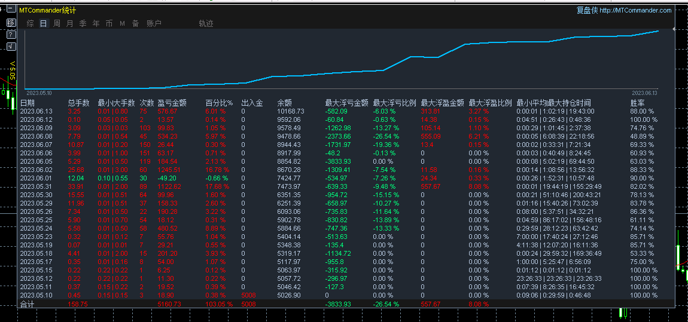Viewport: 688px width, 322px height.
Task: Switch to the 年 yearly tab
Action: coord(96,24)
